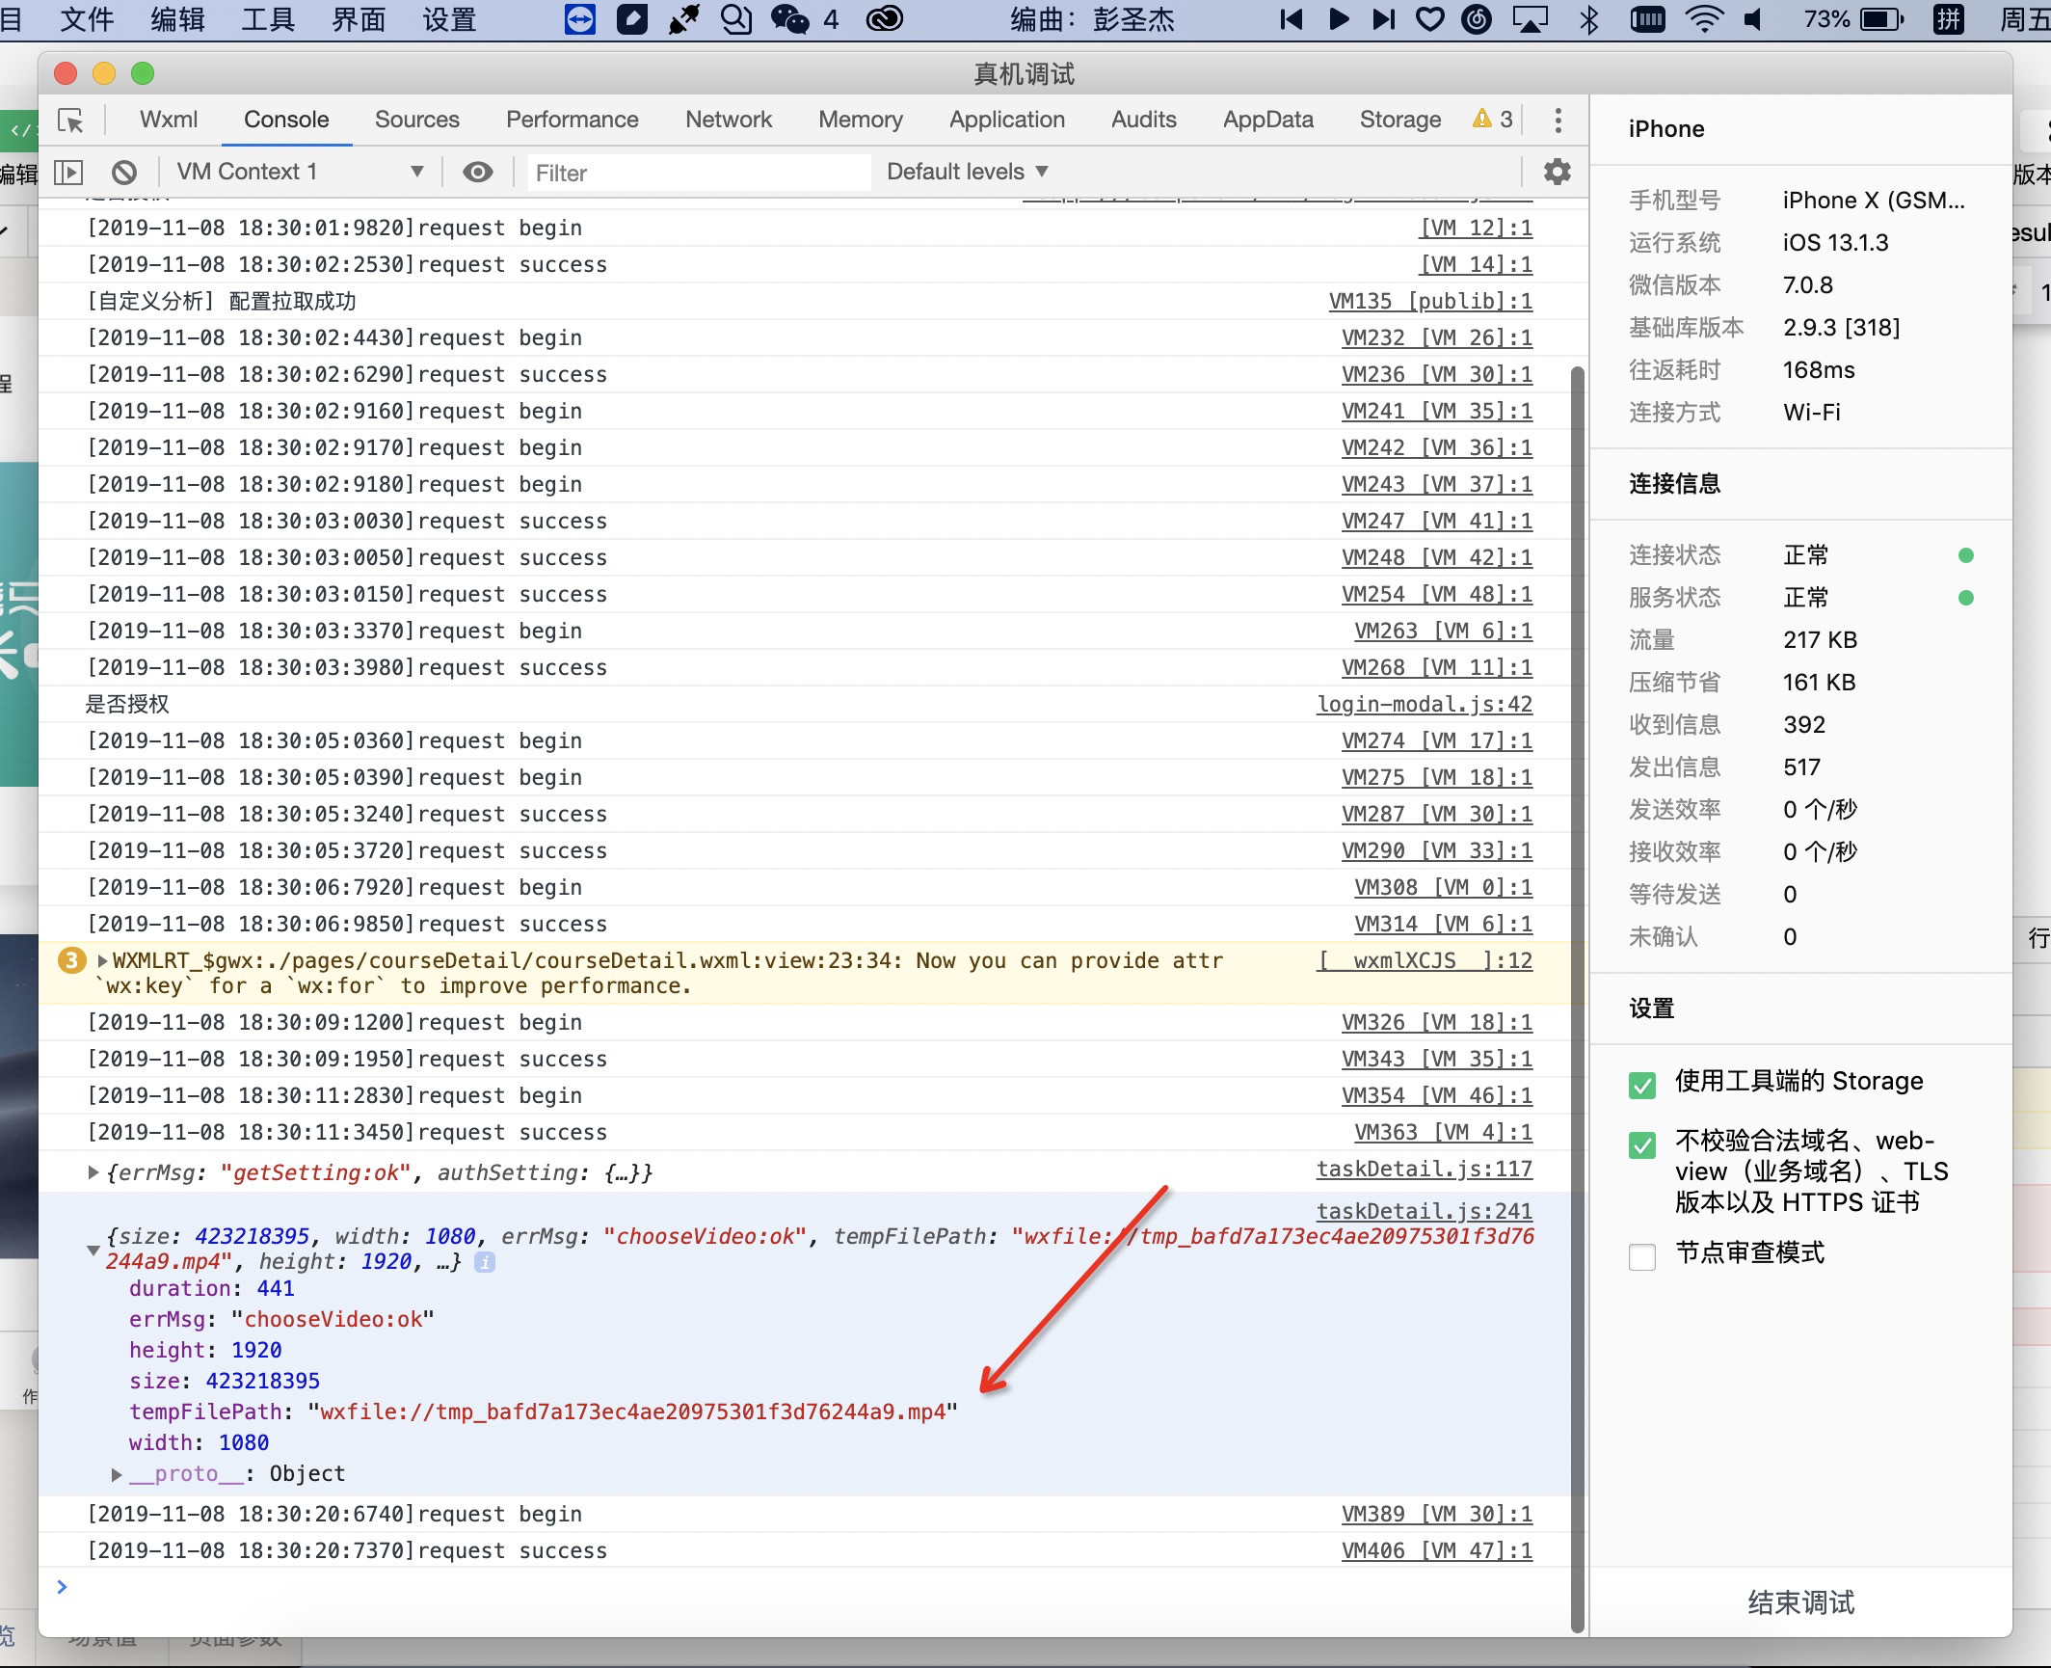Select the 是否授权 log line
The image size is (2051, 1668).
[126, 704]
